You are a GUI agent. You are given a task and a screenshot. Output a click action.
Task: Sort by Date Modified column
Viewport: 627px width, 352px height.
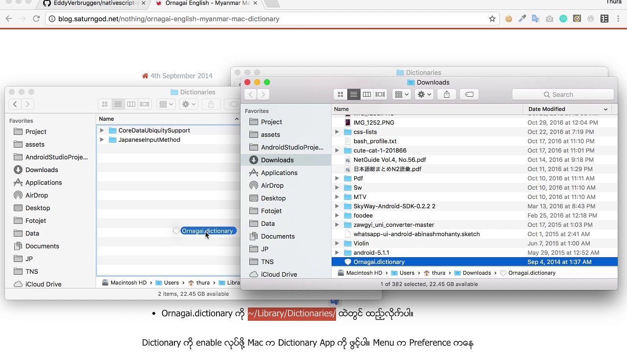click(x=567, y=109)
